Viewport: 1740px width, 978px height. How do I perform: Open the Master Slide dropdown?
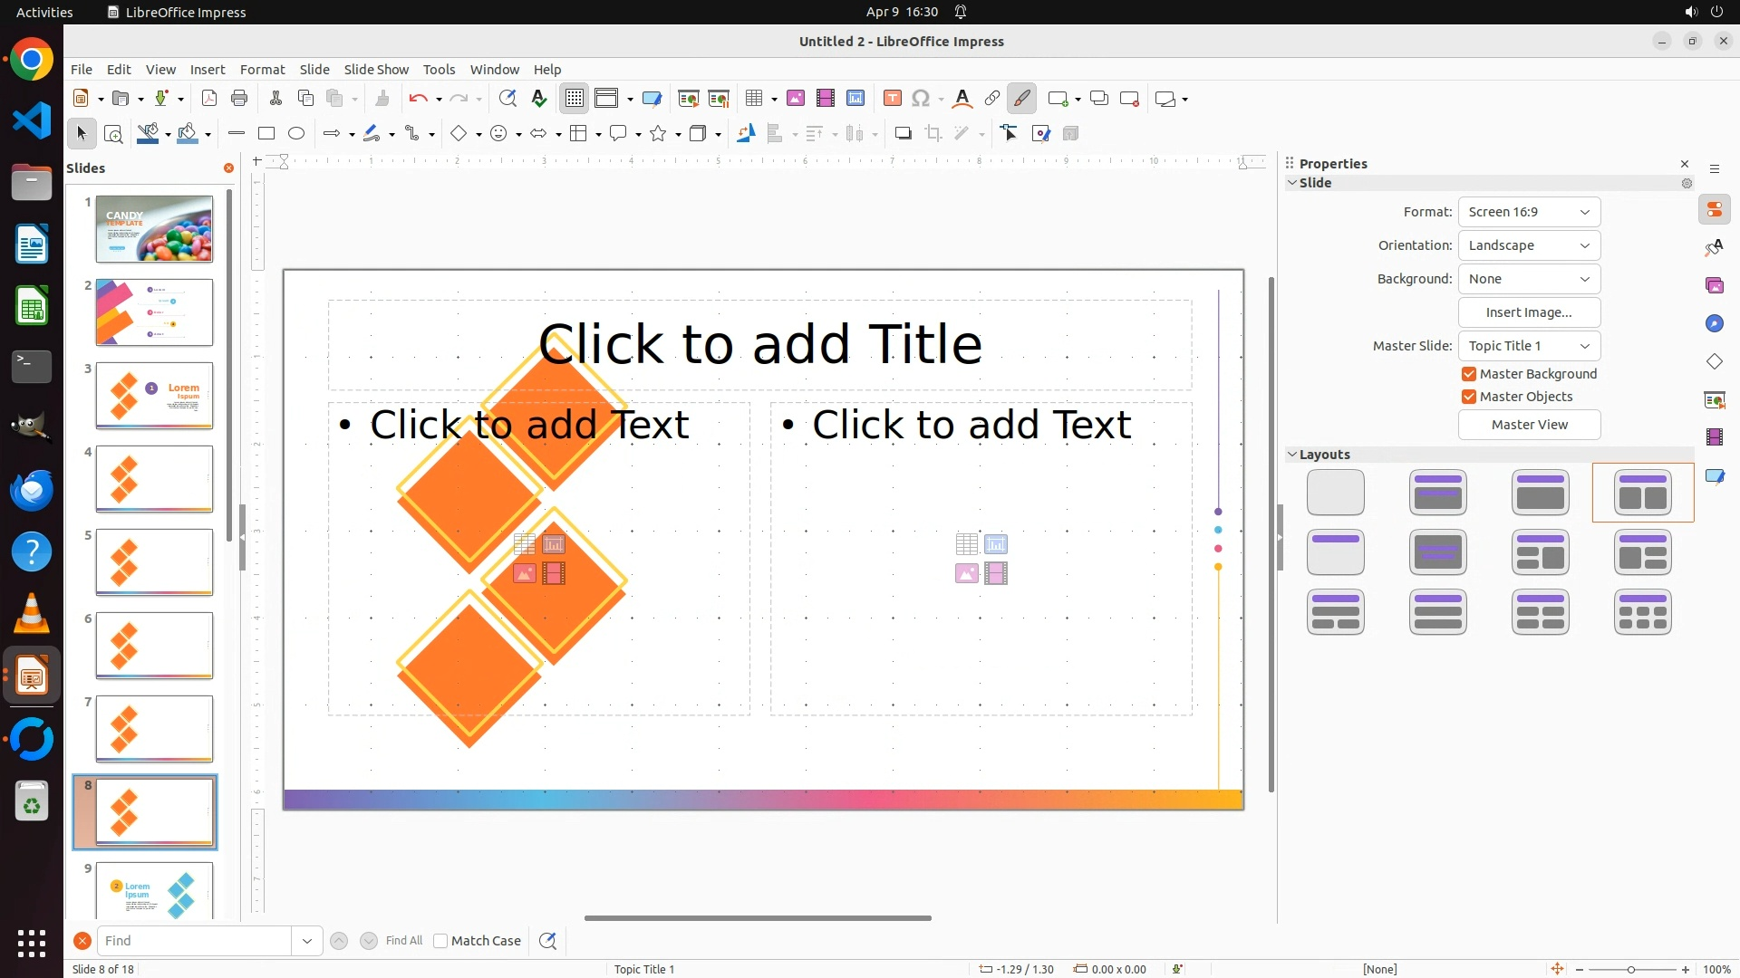pyautogui.click(x=1529, y=346)
